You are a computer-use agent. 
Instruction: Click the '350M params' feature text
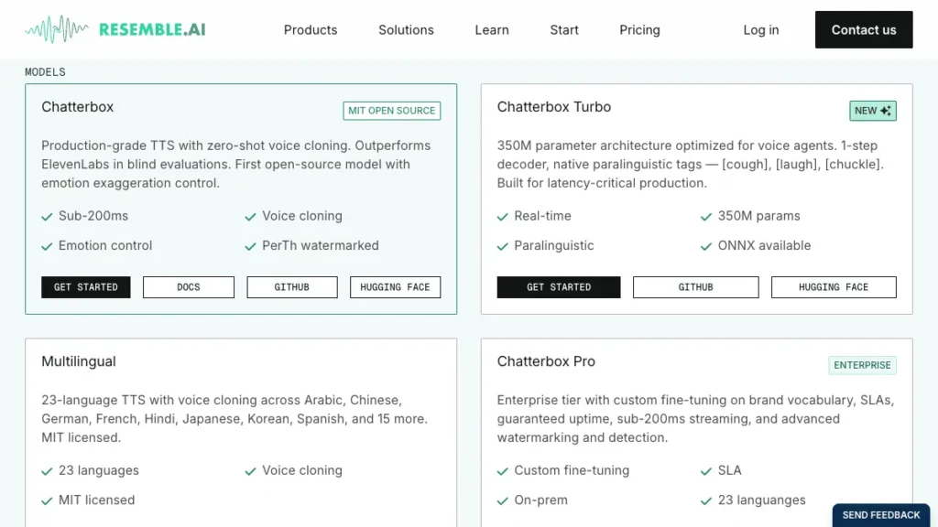pyautogui.click(x=759, y=216)
